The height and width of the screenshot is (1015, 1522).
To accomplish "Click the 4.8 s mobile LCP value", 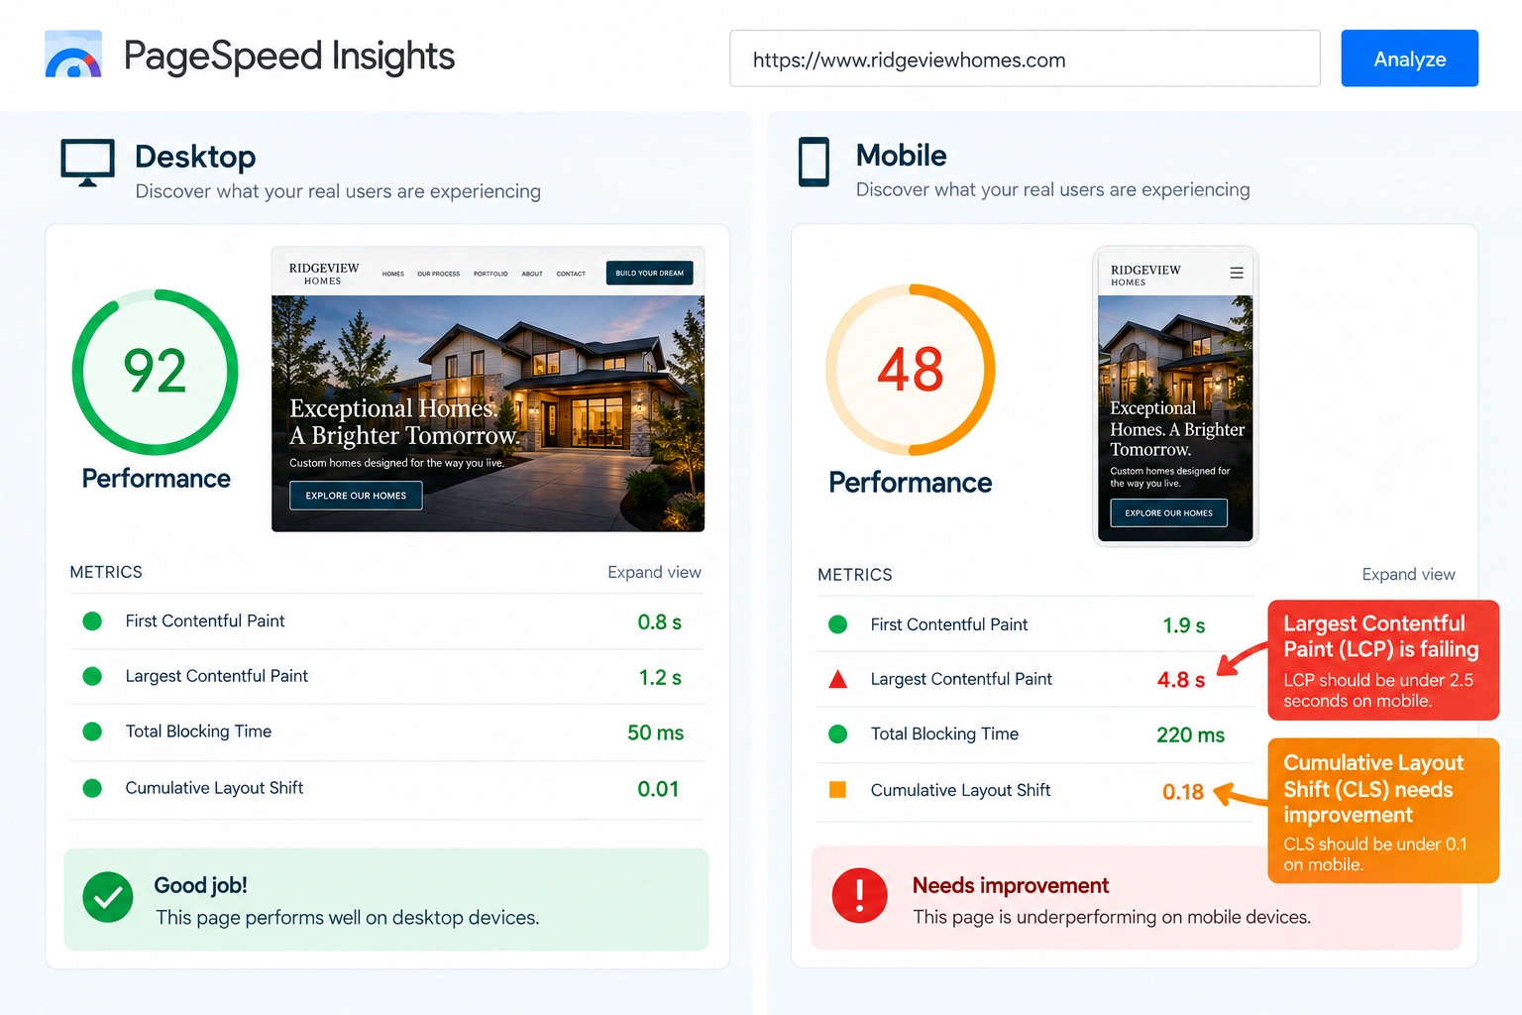I will [x=1181, y=680].
